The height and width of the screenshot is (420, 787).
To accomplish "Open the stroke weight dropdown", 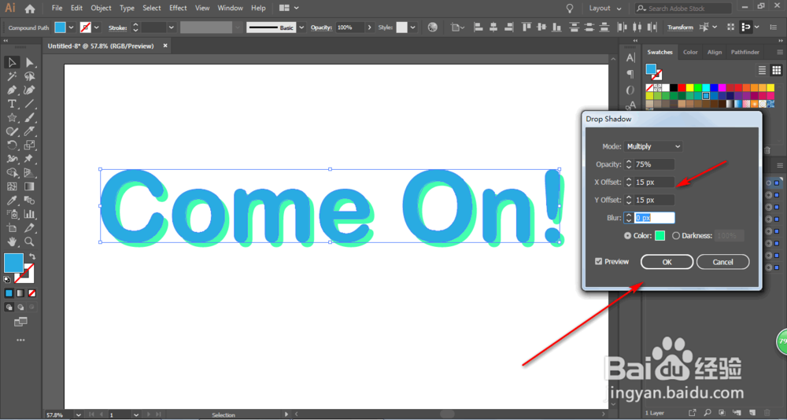I will click(x=172, y=28).
